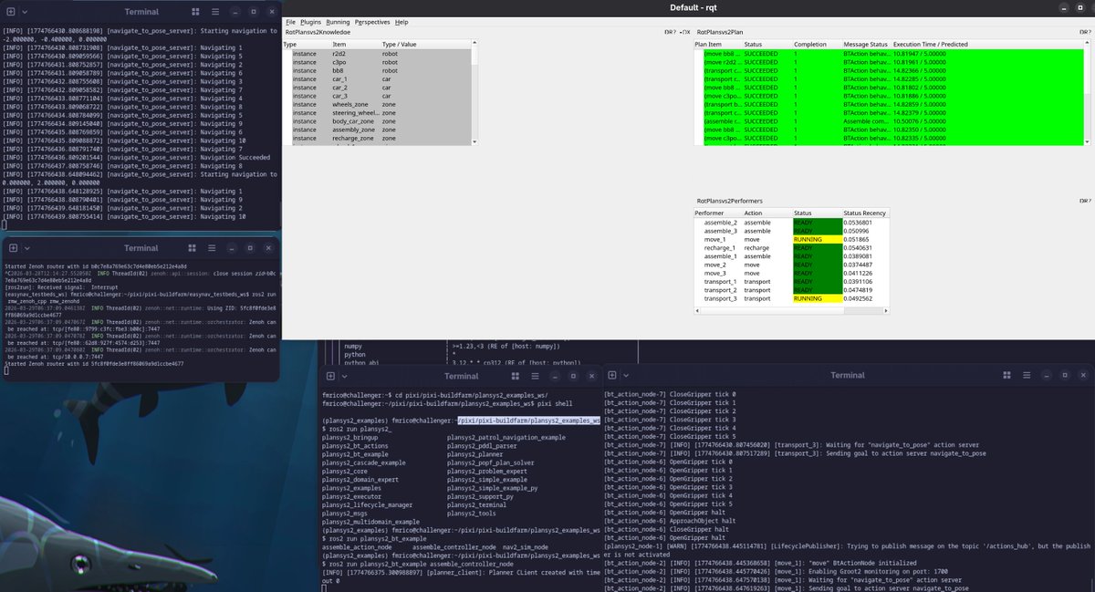Image resolution: width=1095 pixels, height=592 pixels.
Task: Open tab dropdown in navigate_to_pose_server terminal
Action: click(25, 12)
